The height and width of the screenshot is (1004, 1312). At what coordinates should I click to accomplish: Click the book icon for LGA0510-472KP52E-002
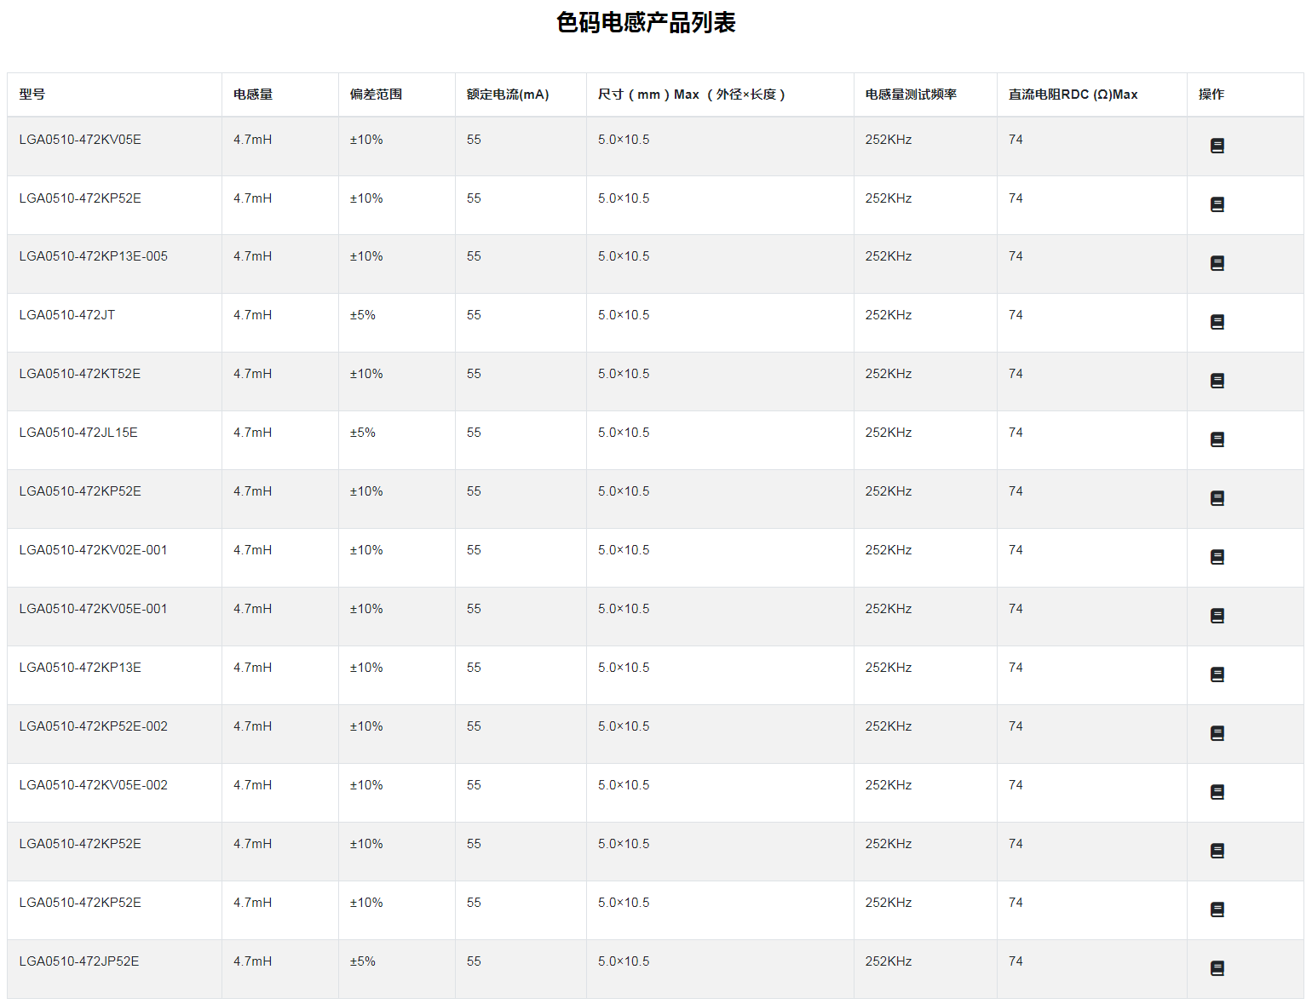tap(1217, 733)
